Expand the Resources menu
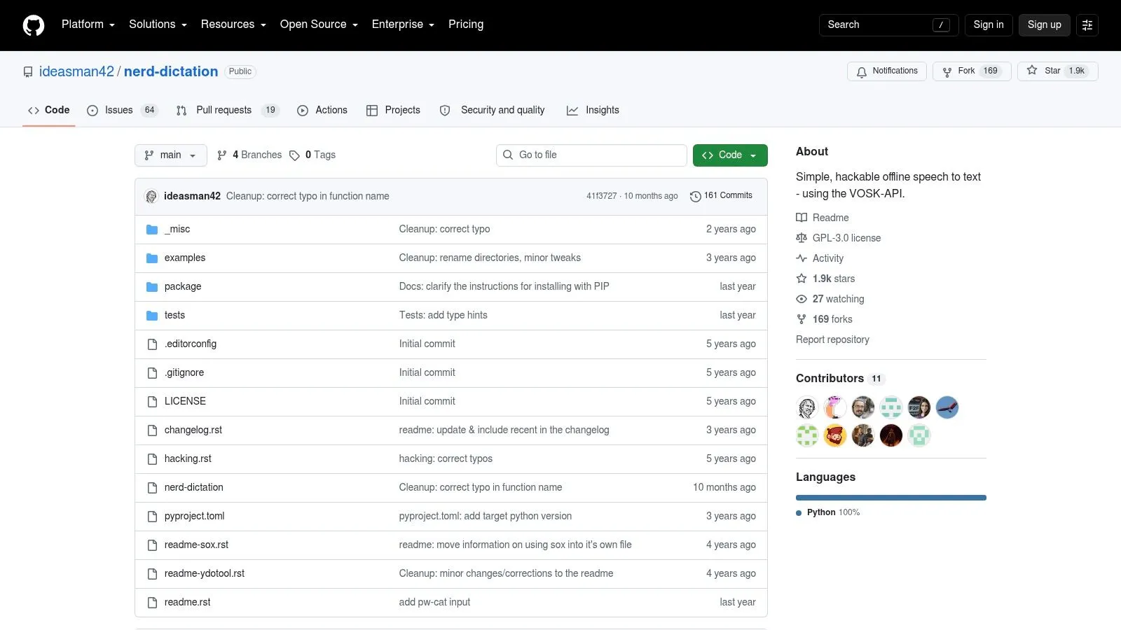Screen dimensions: 1121x630 (233, 24)
